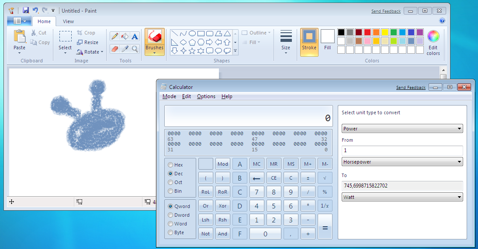Switch number base to Hex
The image size is (478, 249).
click(x=170, y=165)
